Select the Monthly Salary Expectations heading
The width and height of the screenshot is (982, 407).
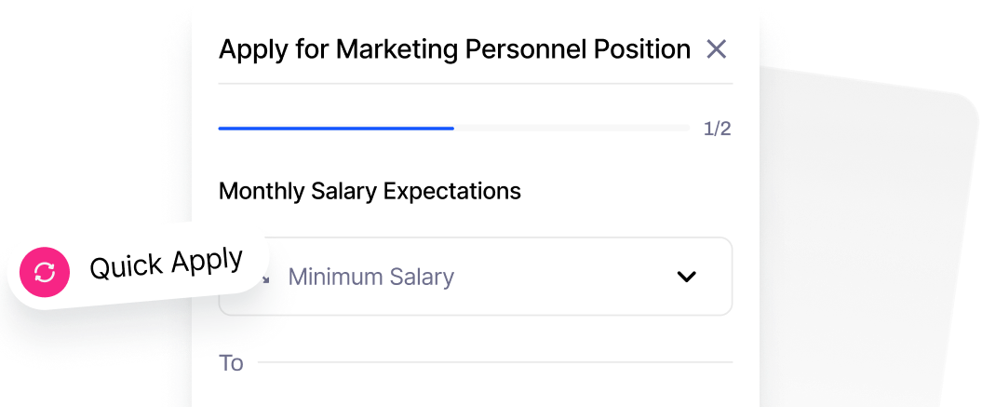coord(370,191)
